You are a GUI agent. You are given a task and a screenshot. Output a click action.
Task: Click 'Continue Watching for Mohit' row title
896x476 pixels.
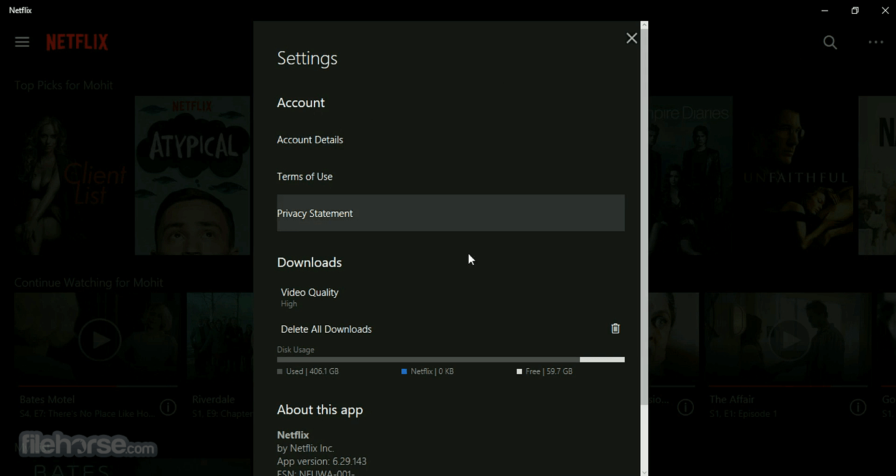pos(89,283)
